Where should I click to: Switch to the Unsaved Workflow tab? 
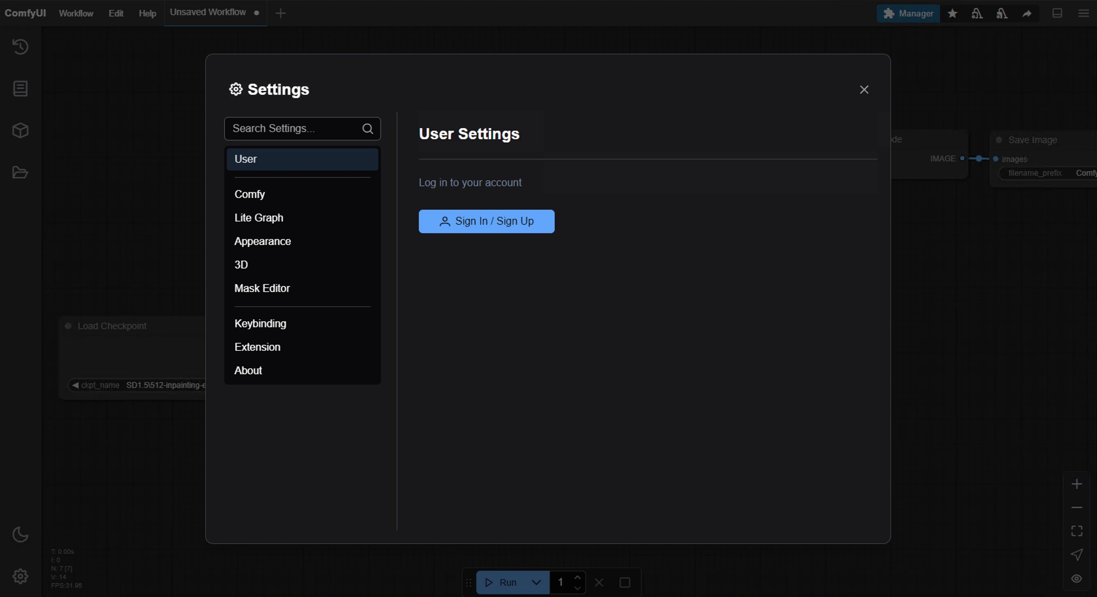pos(207,12)
